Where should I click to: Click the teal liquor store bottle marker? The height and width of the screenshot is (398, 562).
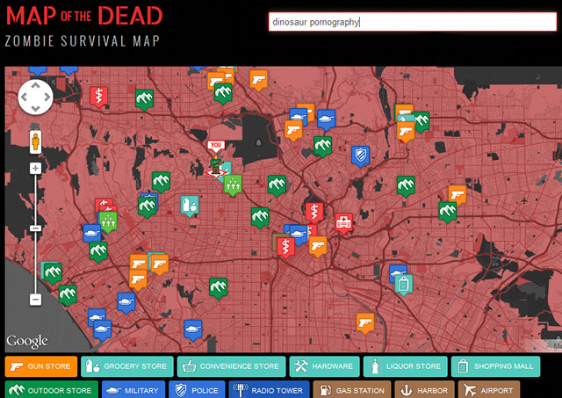(x=189, y=206)
